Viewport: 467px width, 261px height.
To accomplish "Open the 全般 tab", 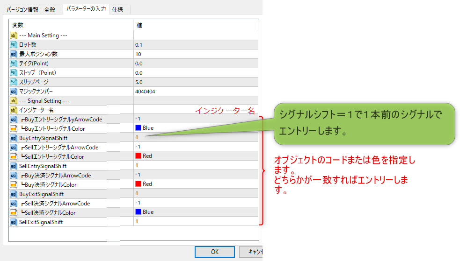I will coord(50,9).
